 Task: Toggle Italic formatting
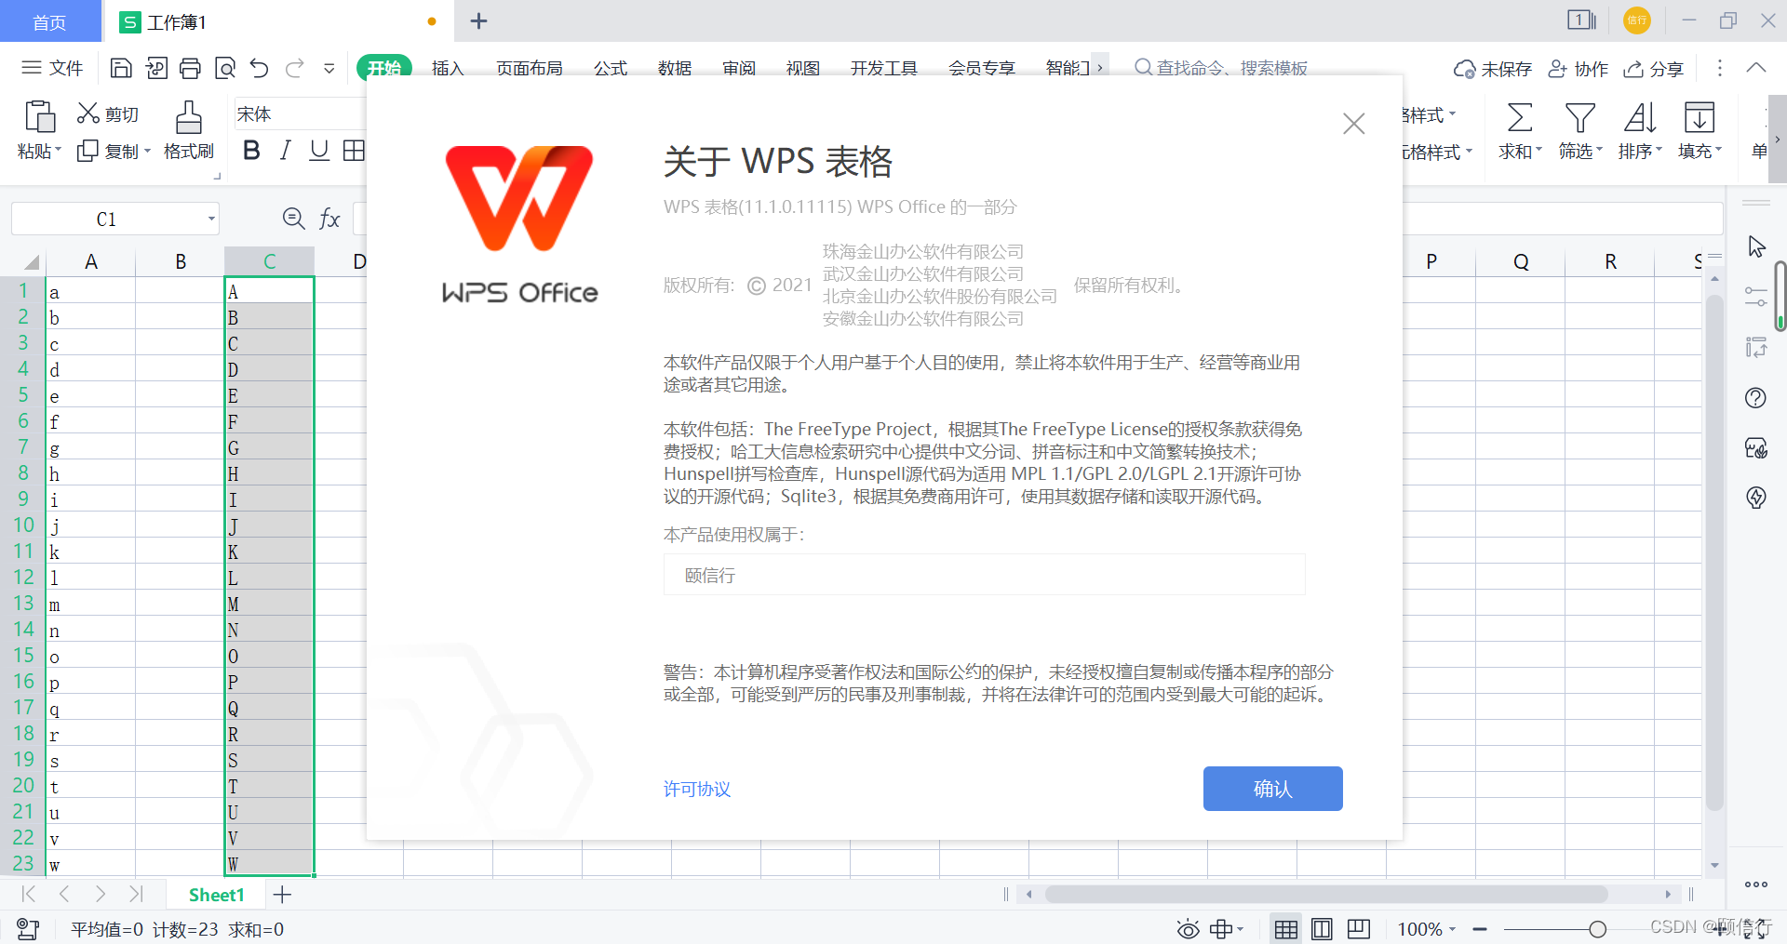click(x=286, y=151)
